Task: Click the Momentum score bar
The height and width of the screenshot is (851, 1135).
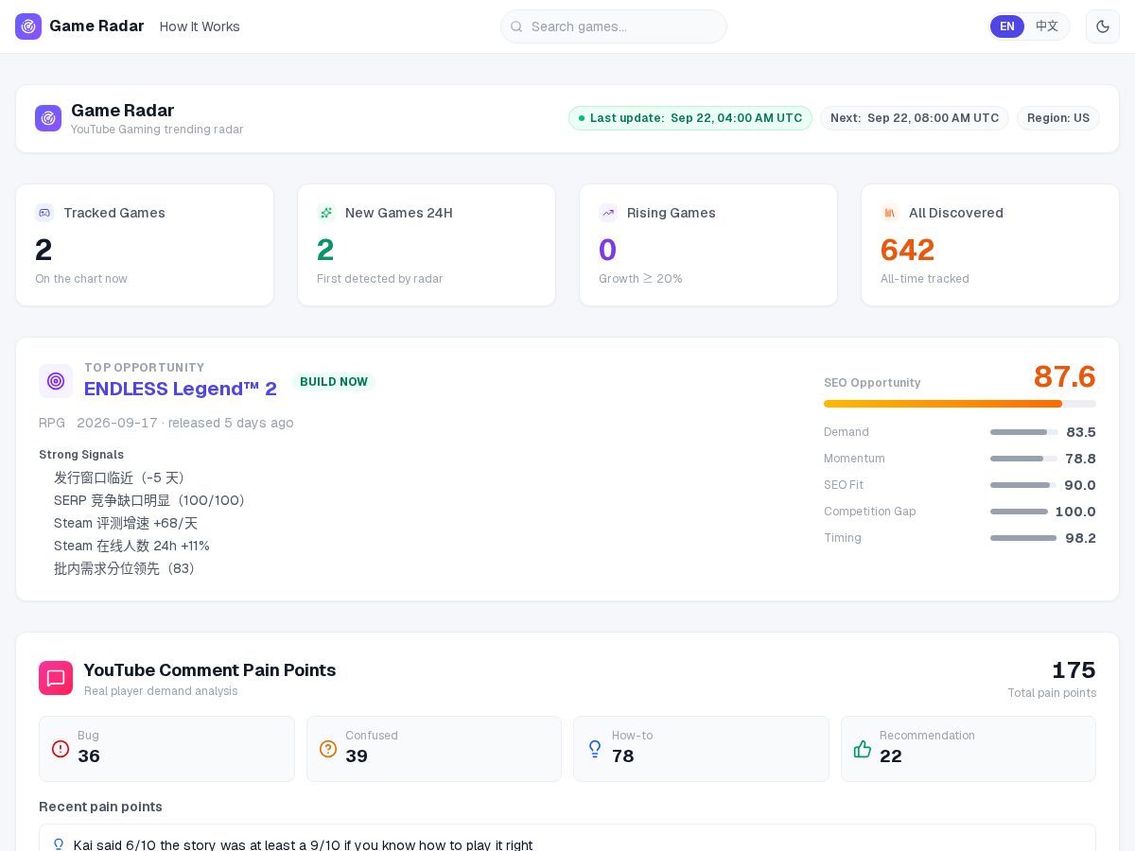Action: 1024,459
